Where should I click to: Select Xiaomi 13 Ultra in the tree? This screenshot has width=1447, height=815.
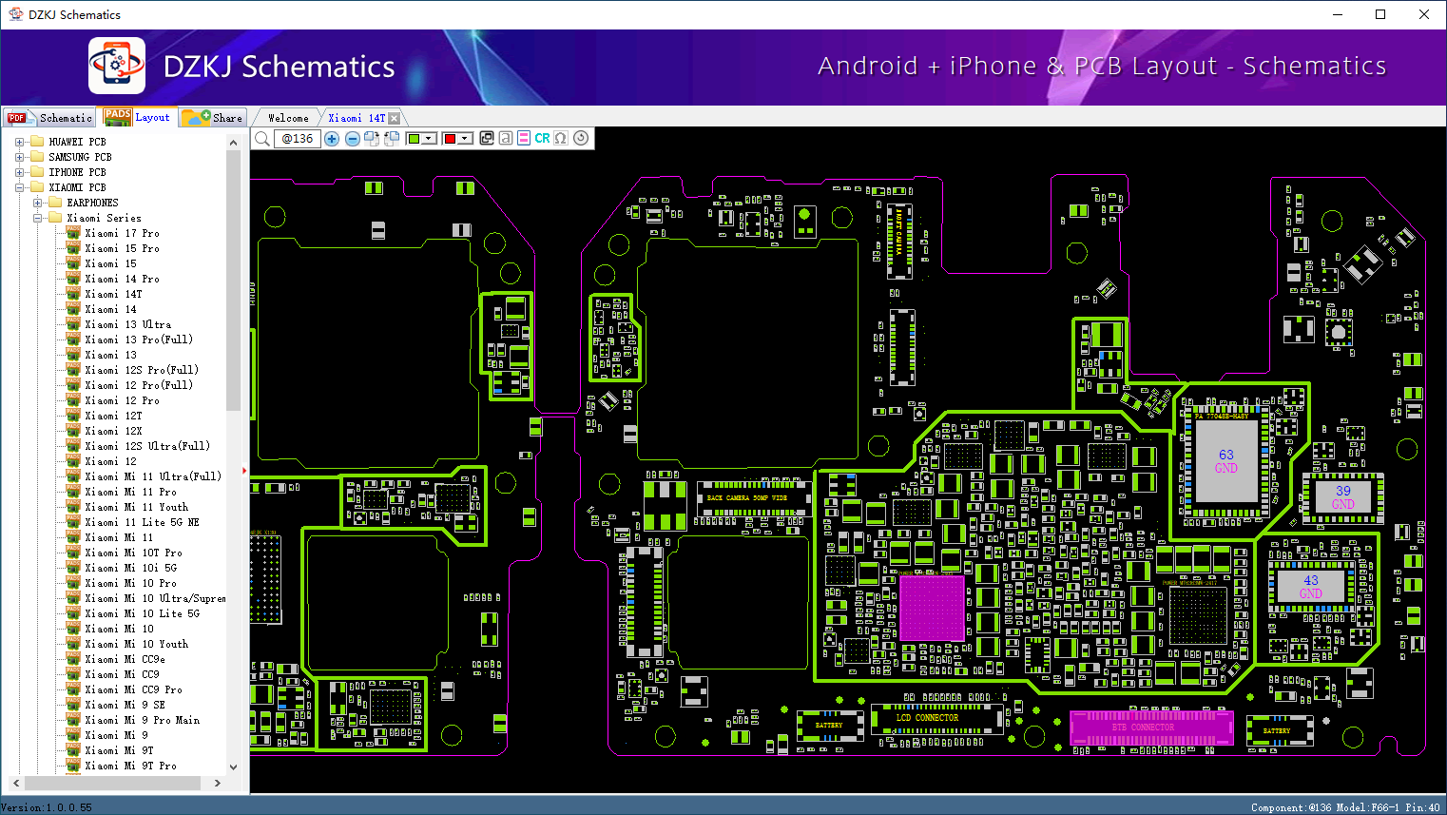click(128, 324)
